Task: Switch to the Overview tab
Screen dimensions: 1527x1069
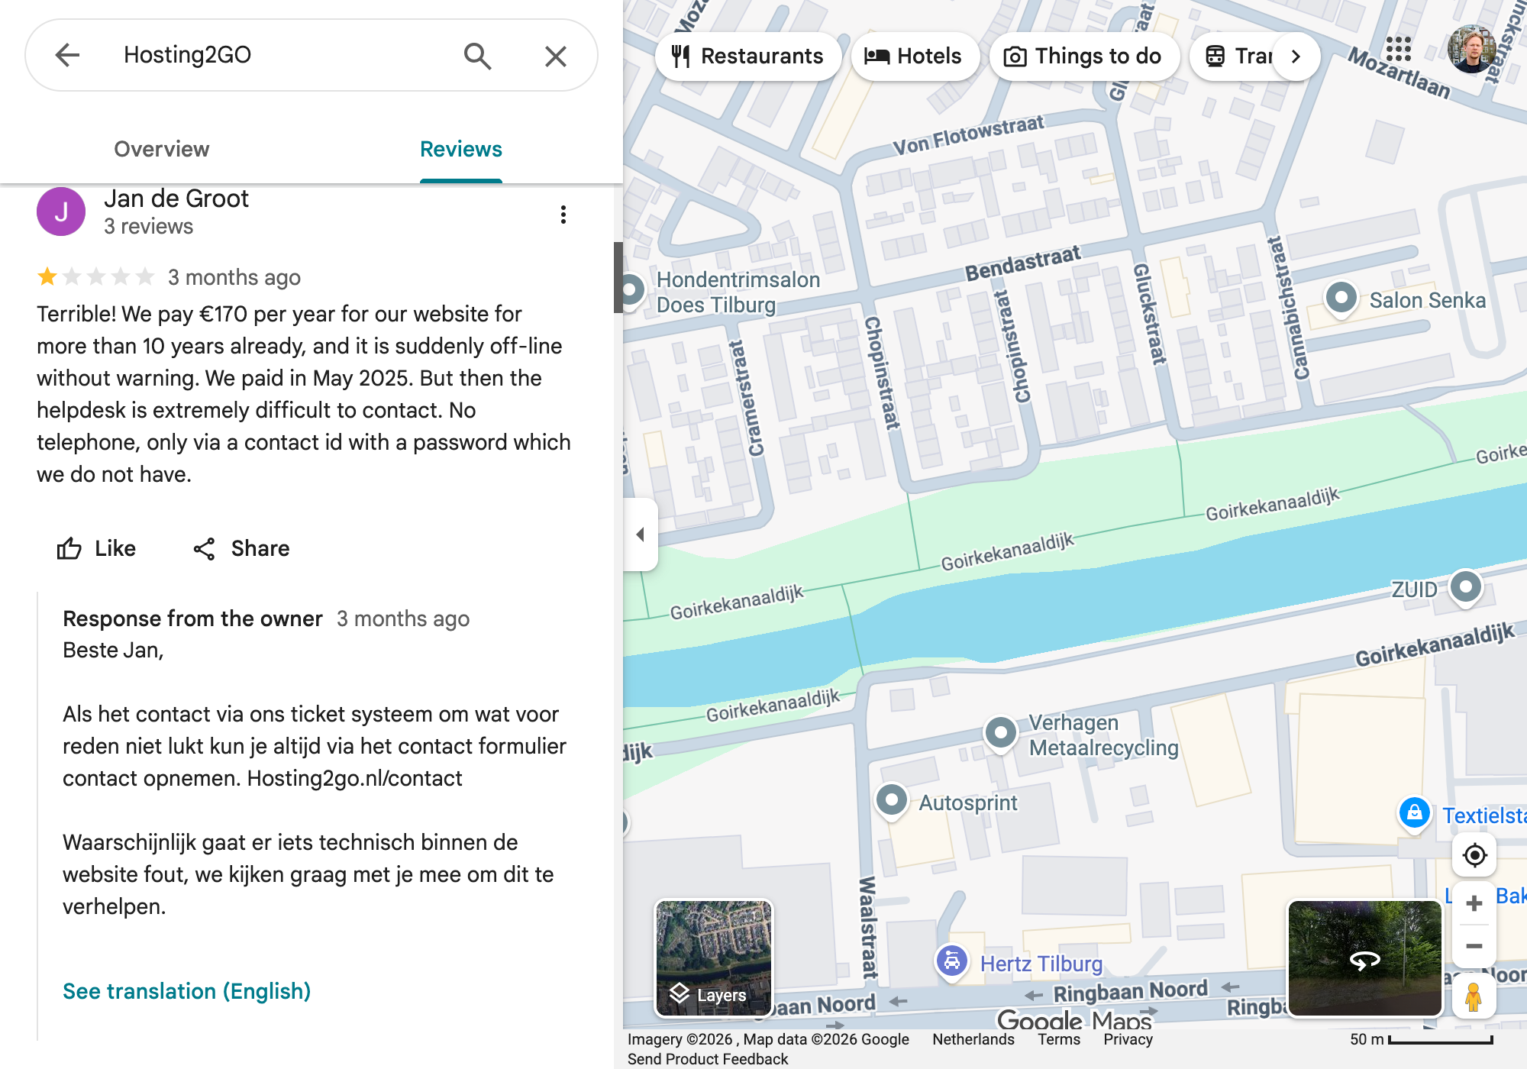Action: coord(161,149)
